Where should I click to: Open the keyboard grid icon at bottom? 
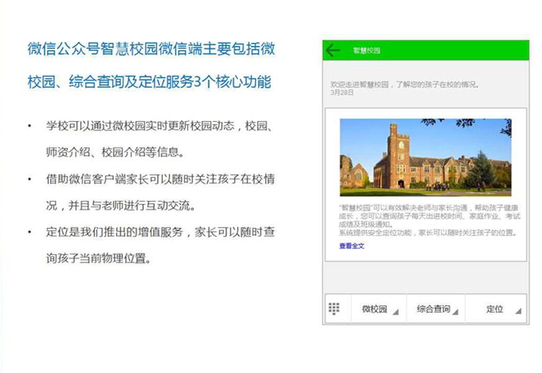coord(334,308)
